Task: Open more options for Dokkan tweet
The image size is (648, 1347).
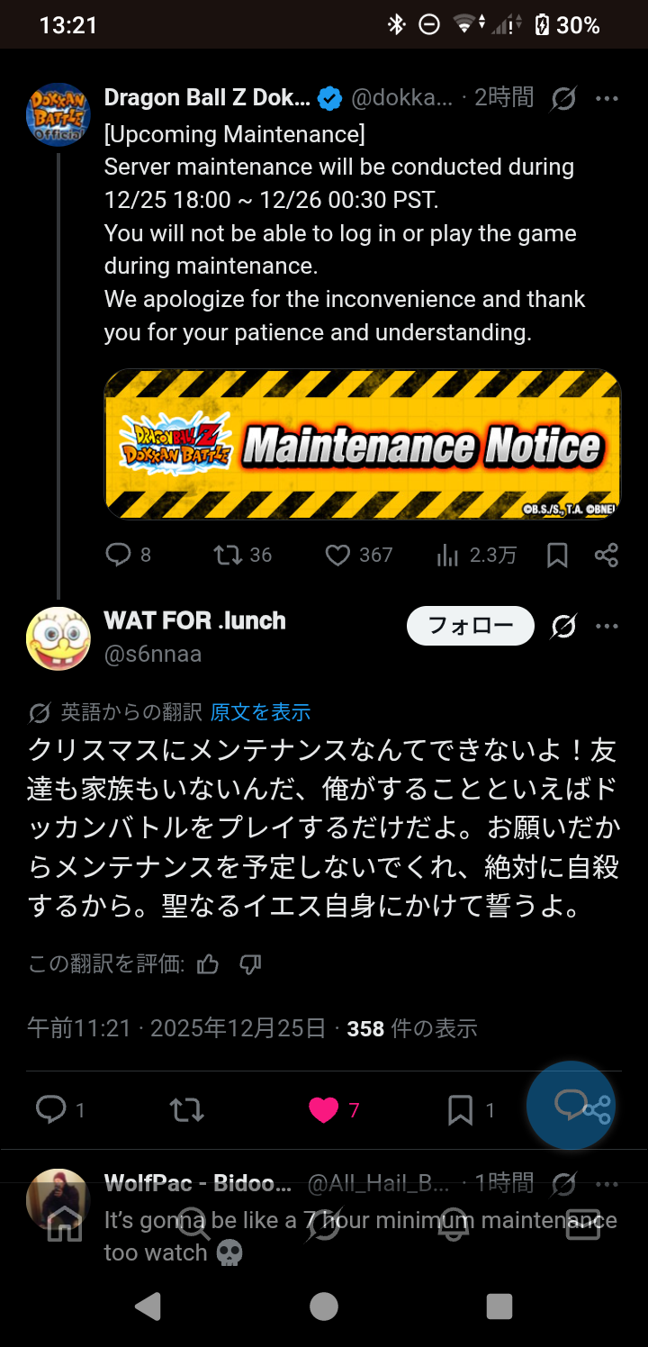Action: coord(607,98)
